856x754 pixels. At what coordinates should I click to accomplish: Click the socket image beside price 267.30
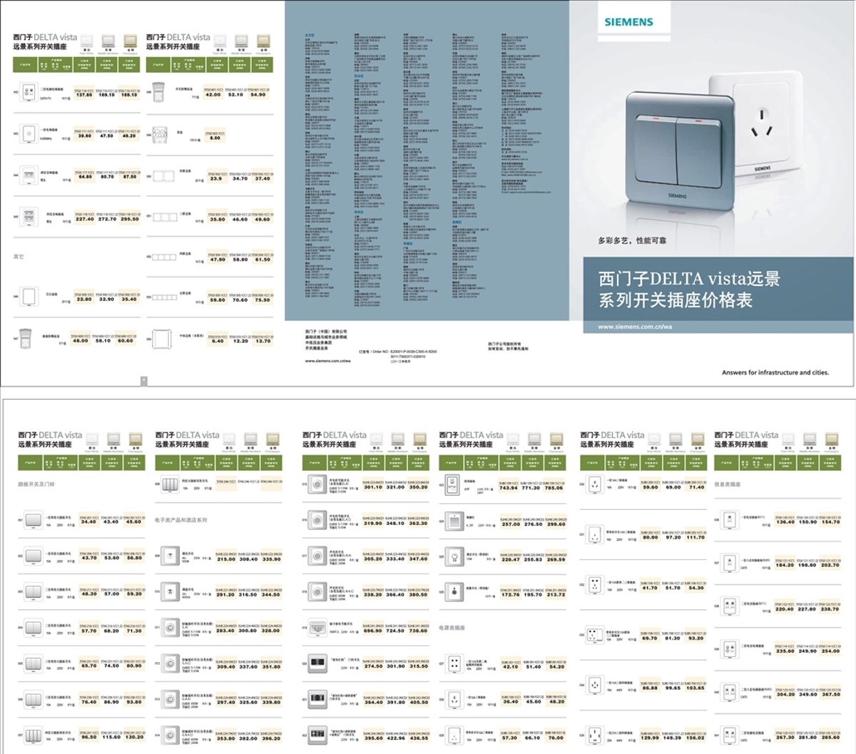pyautogui.click(x=728, y=735)
